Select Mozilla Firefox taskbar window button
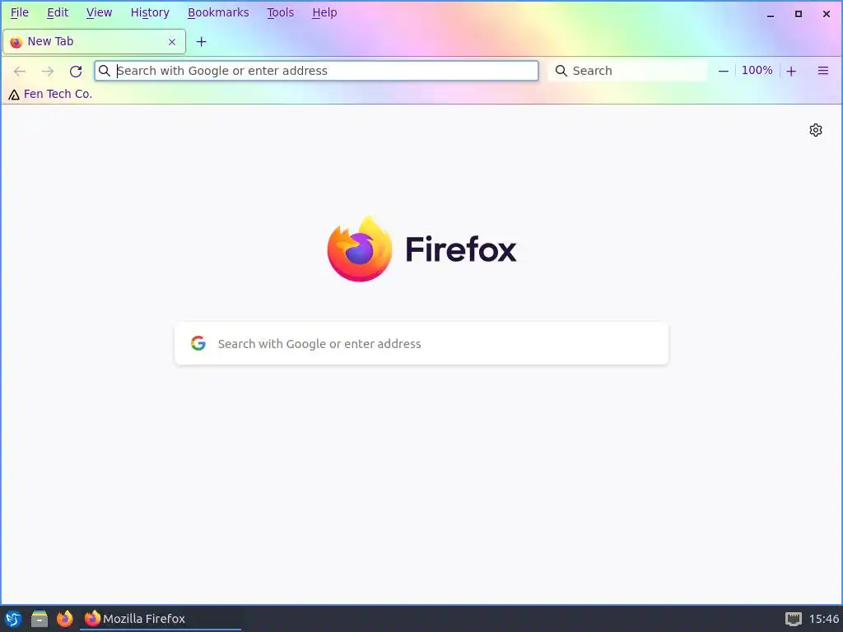Image resolution: width=843 pixels, height=632 pixels. coord(161,619)
